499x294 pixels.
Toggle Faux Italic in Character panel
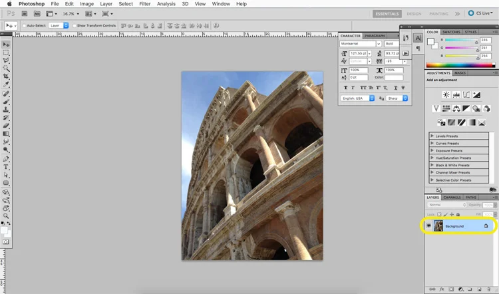pyautogui.click(x=353, y=88)
